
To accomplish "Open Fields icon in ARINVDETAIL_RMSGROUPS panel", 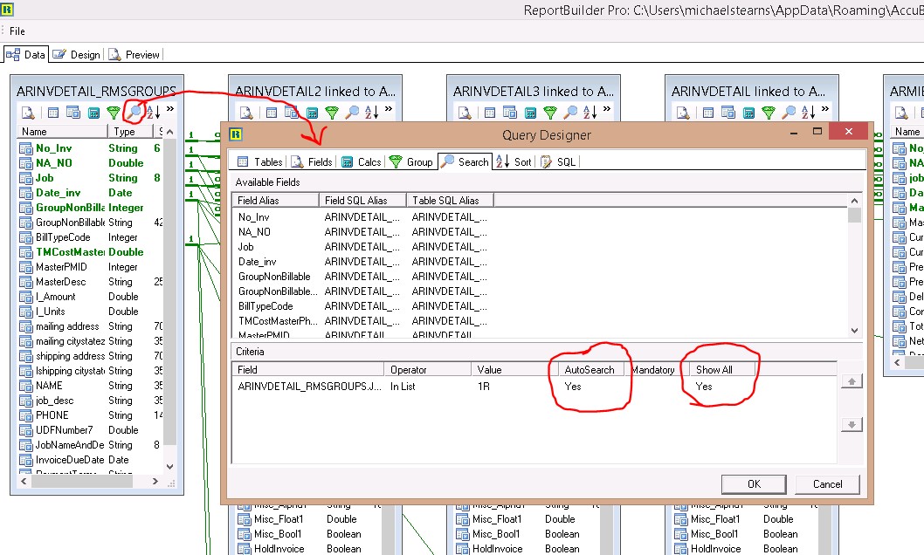I will click(73, 112).
